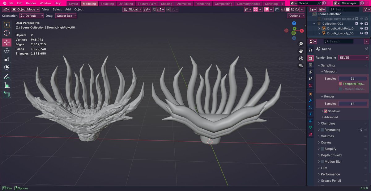Open the View Layer properties tab

pyautogui.click(x=310, y=72)
